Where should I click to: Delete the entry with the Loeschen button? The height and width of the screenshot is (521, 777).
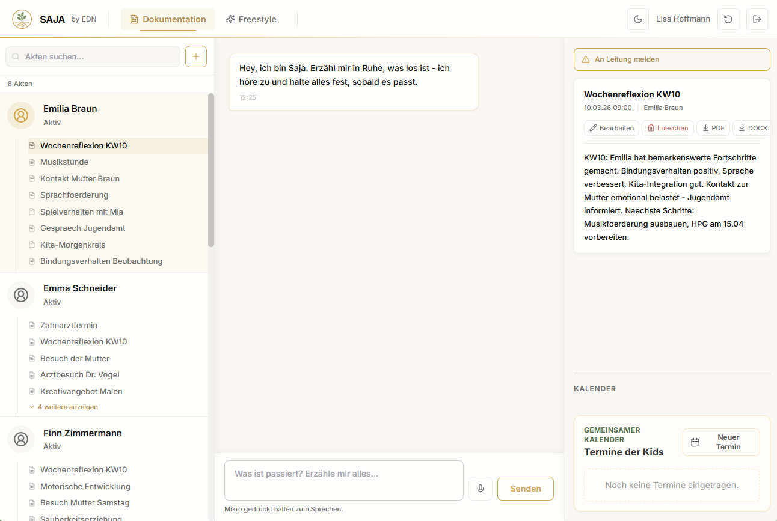668,128
